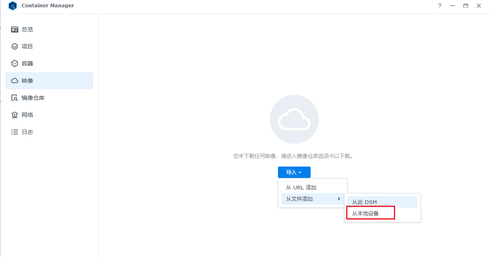Open the 总览 overview icon in sidebar
Screen dimensions: 489x257
(x=15, y=29)
